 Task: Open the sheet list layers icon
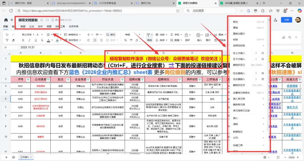tap(14, 157)
